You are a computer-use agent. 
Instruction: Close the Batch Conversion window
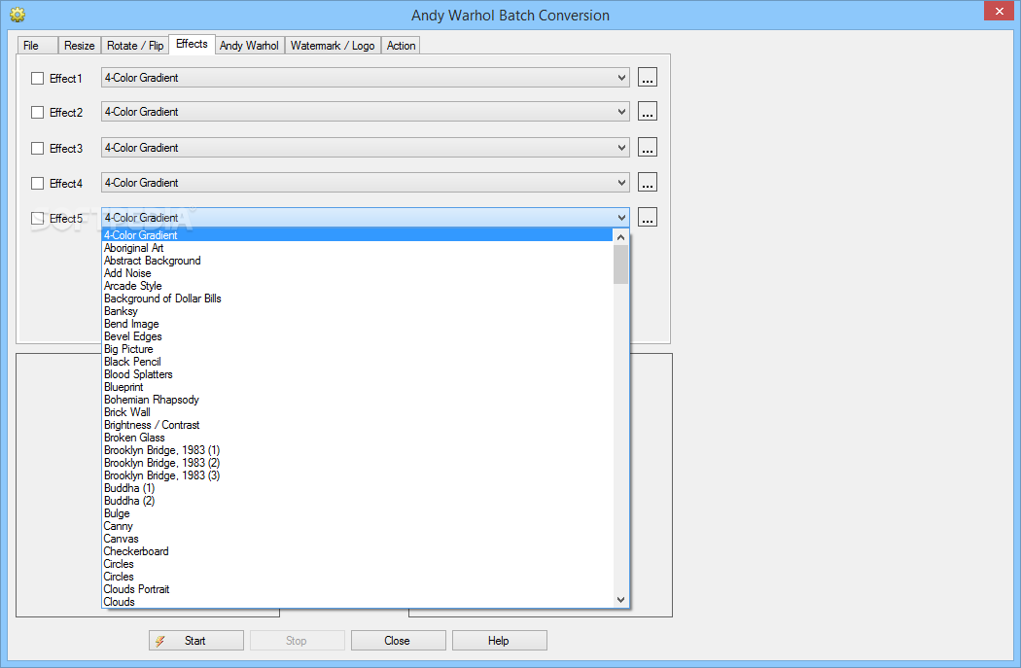[999, 11]
